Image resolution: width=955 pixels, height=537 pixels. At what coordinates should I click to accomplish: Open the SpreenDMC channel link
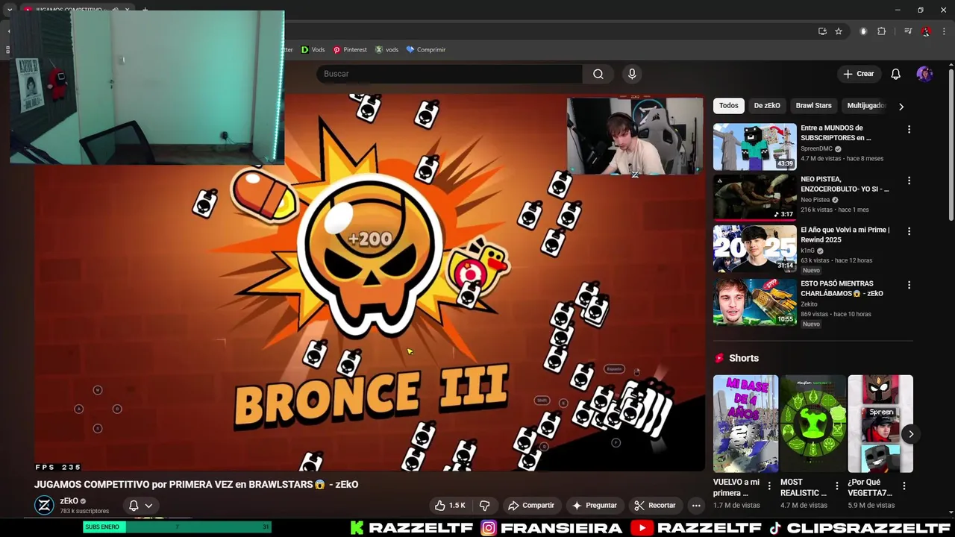coord(816,148)
